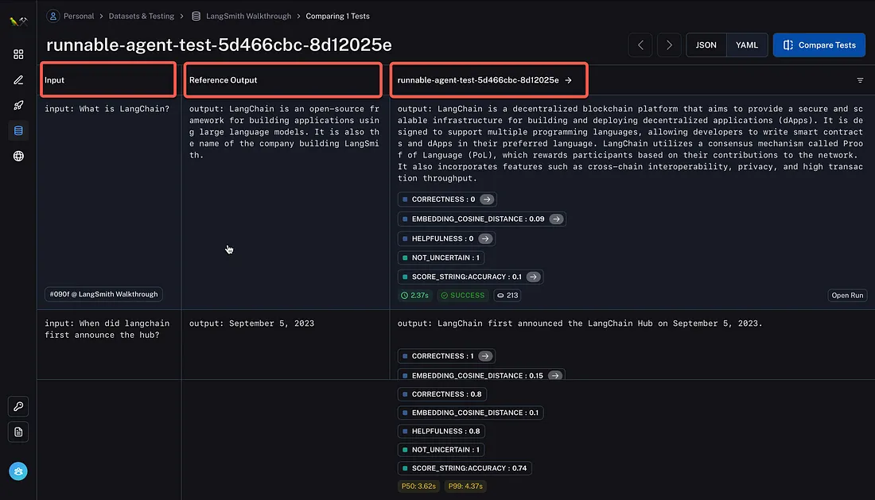Screen dimensions: 875x500
Task: Open arrow on EMBEDDING_COSINE_DISTANCE : 0.15
Action: point(555,376)
